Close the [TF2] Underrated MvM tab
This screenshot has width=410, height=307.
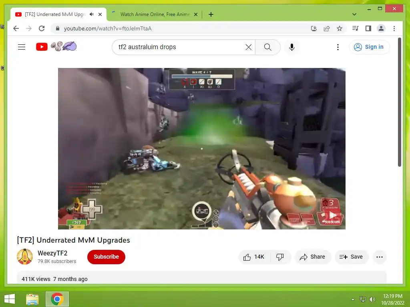pos(100,14)
